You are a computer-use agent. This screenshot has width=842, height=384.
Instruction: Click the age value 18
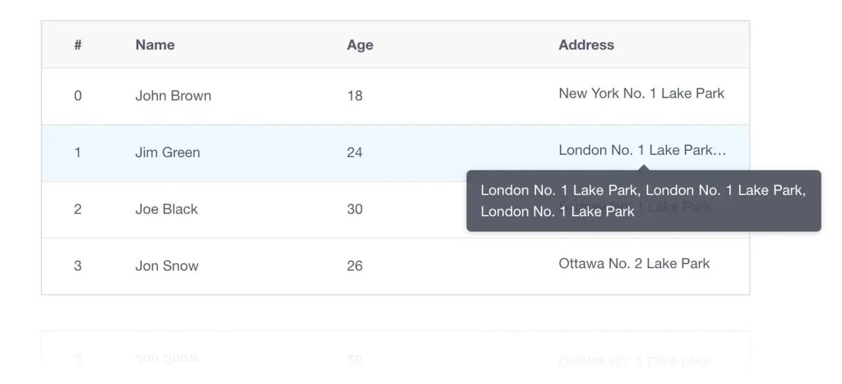tap(355, 95)
